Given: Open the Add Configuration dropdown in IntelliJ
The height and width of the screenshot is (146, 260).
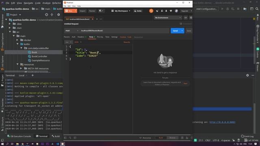Looking at the screenshot, I should [207, 9].
